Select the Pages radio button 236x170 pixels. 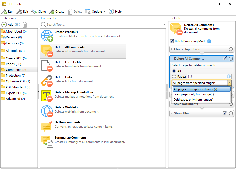pyautogui.click(x=174, y=77)
